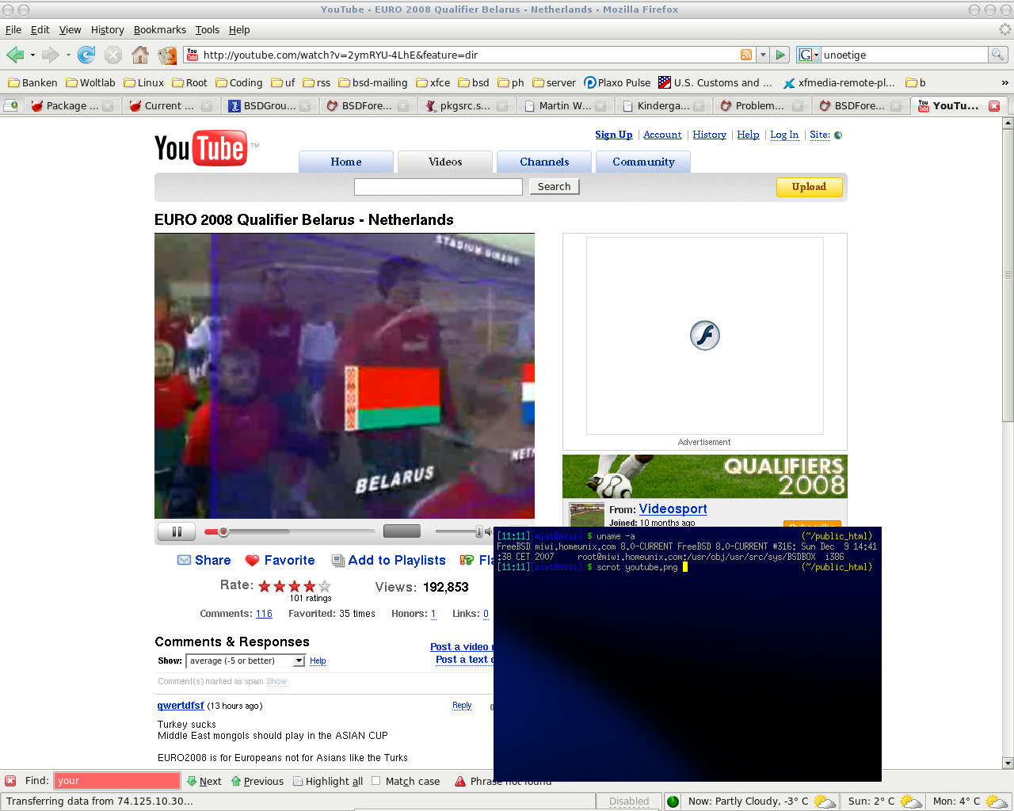Image resolution: width=1014 pixels, height=811 pixels.
Task: Rate the video five stars
Action: (x=325, y=586)
